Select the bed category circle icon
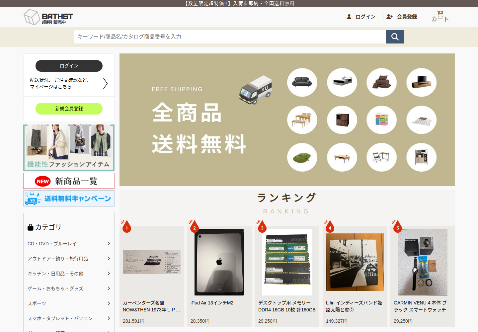The height and width of the screenshot is (332, 478). point(342,82)
